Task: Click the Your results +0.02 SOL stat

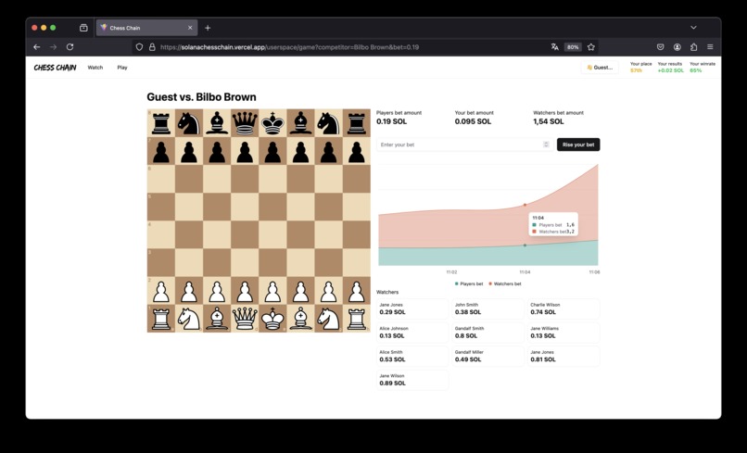Action: click(x=670, y=68)
